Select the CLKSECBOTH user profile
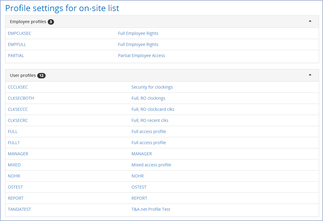Viewport: 323px width, 221px height. (x=21, y=98)
